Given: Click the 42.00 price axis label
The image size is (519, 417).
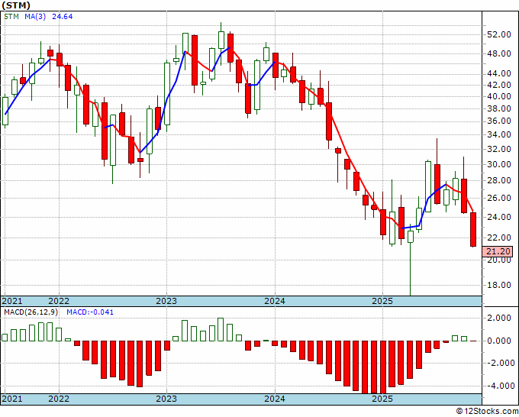Looking at the screenshot, I should pyautogui.click(x=499, y=85).
